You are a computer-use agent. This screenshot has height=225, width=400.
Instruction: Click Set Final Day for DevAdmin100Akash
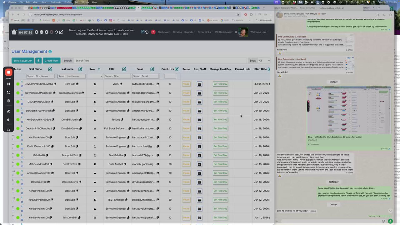pos(220,102)
